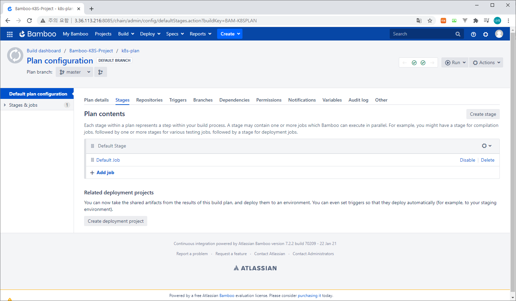The width and height of the screenshot is (516, 301).
Task: Open the Chrome three-dot menu
Action: tap(508, 21)
